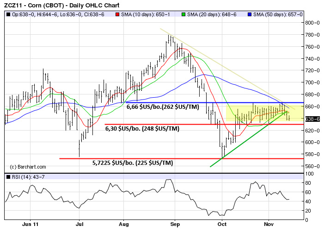Click the RSI axis label 20
The width and height of the screenshot is (324, 232).
(308, 211)
